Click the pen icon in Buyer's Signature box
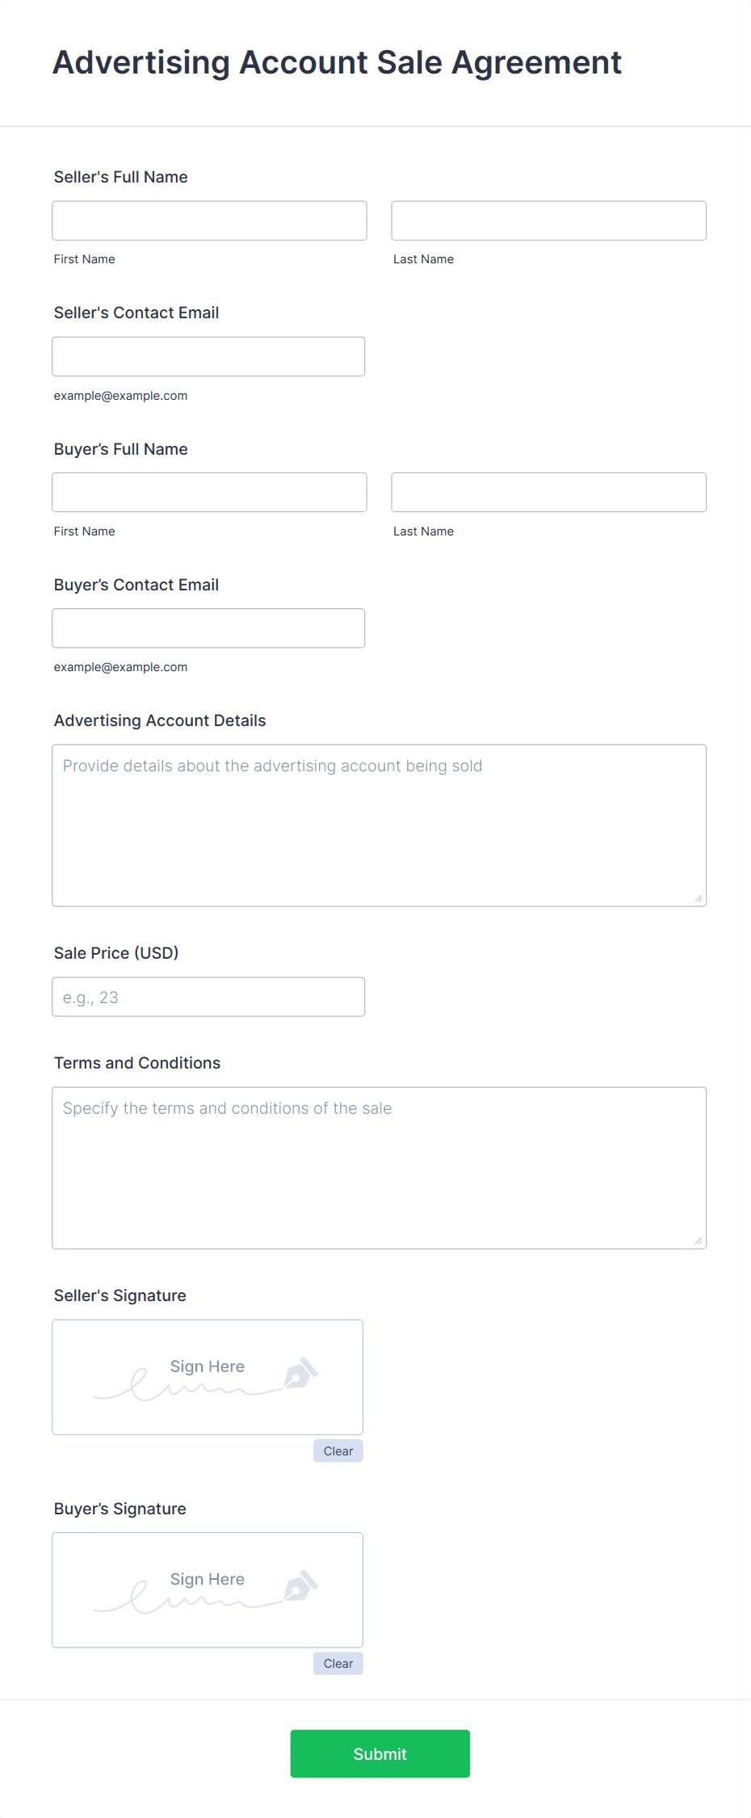The width and height of the screenshot is (751, 1818). (300, 1585)
